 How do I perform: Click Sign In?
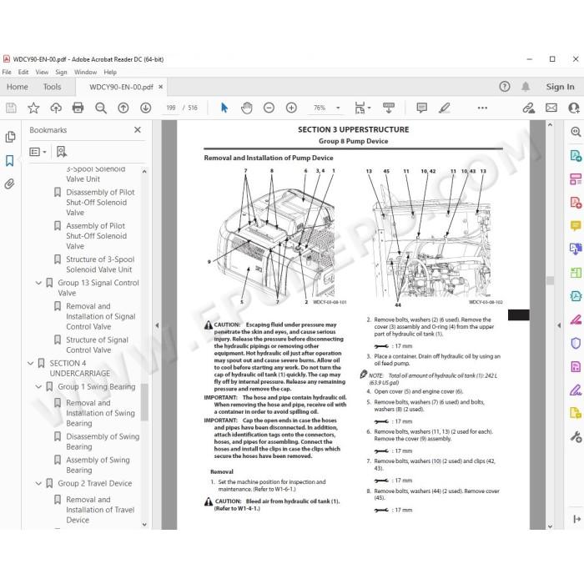[x=560, y=87]
